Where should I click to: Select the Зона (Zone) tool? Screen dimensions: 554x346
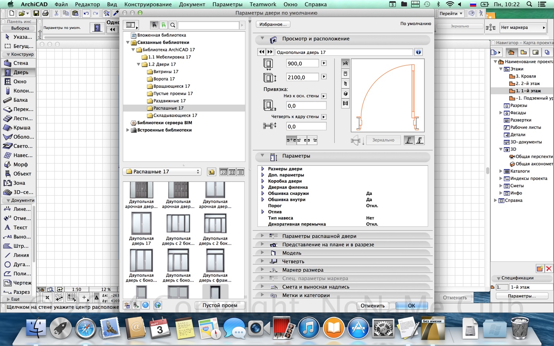[18, 183]
